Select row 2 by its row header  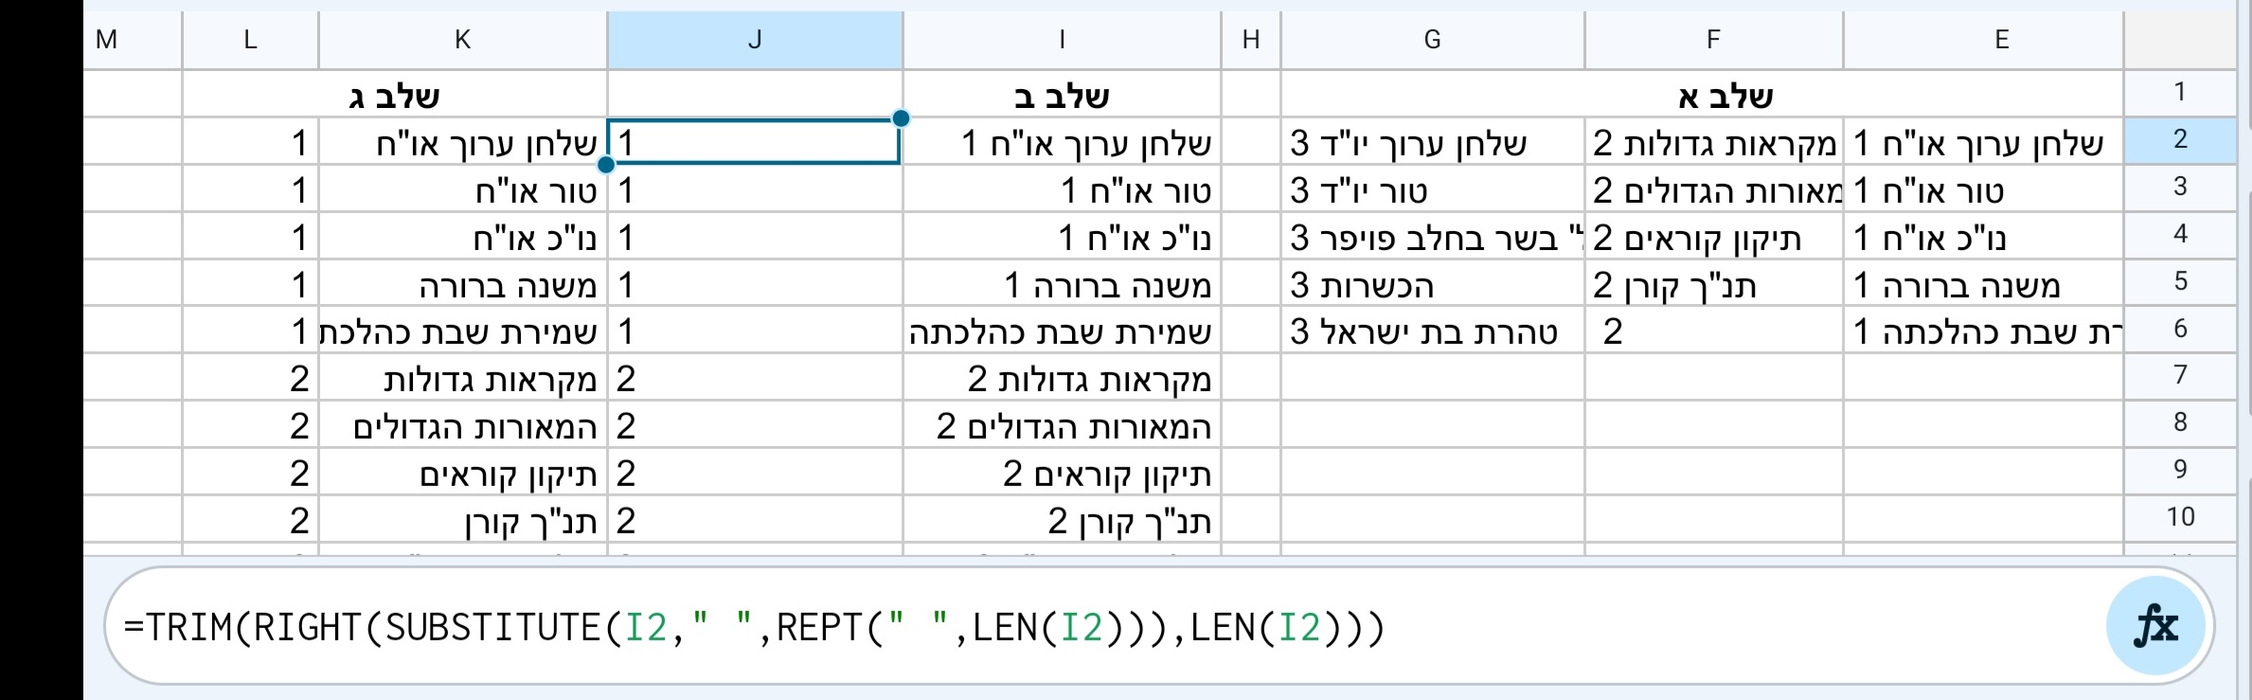click(x=2181, y=139)
